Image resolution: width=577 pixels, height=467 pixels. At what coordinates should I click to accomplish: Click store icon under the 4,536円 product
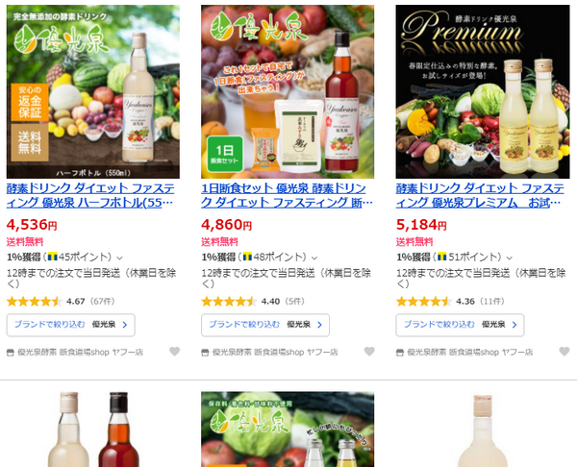pos(11,353)
